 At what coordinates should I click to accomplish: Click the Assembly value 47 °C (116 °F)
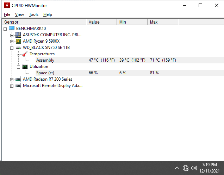(102, 60)
